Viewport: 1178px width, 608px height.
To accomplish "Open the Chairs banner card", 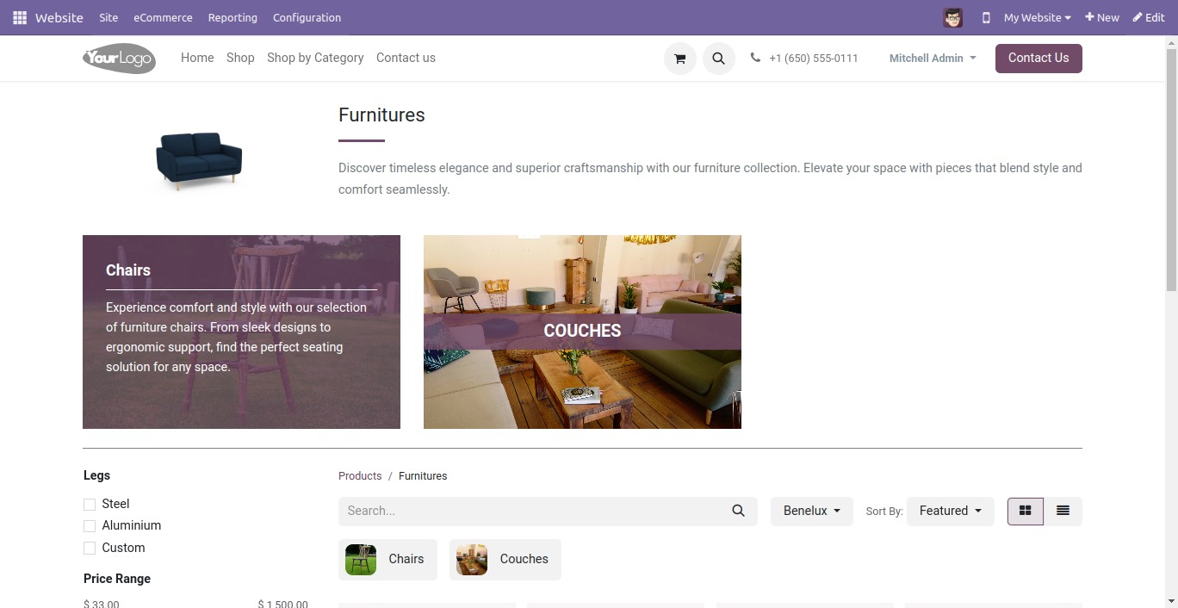I will tap(241, 332).
